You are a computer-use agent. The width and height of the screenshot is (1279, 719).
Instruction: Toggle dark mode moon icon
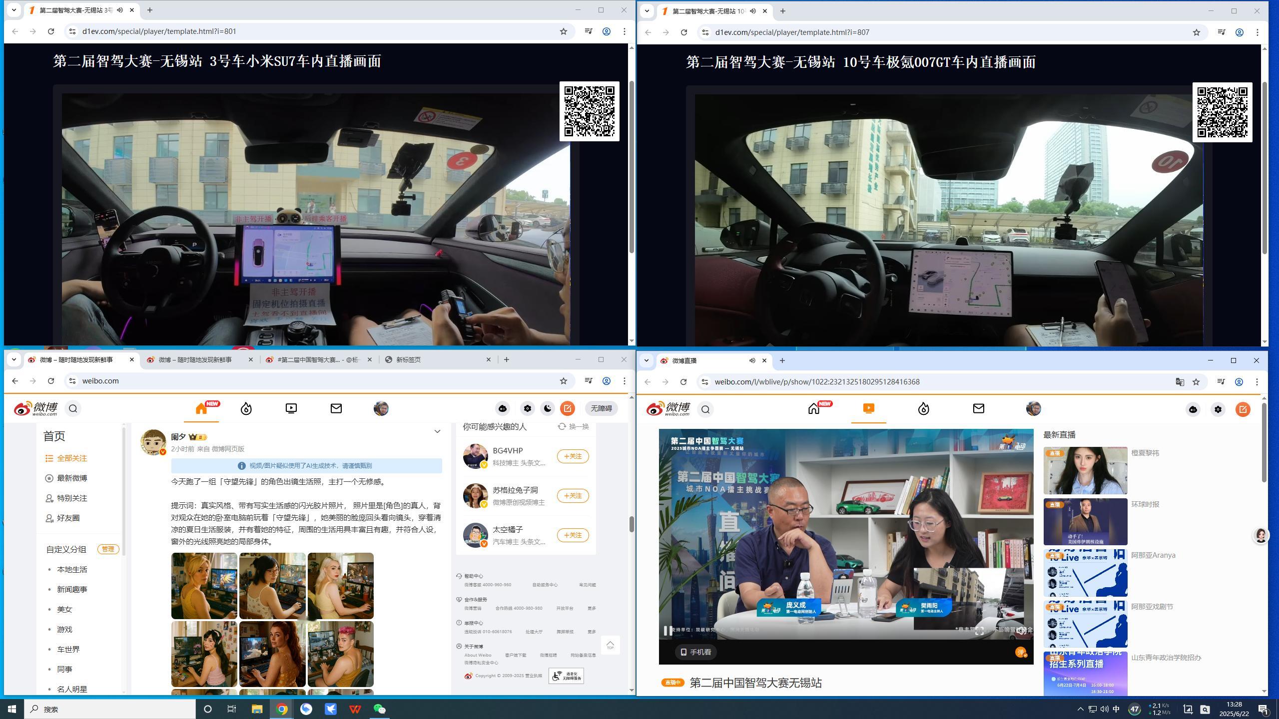pyautogui.click(x=548, y=409)
